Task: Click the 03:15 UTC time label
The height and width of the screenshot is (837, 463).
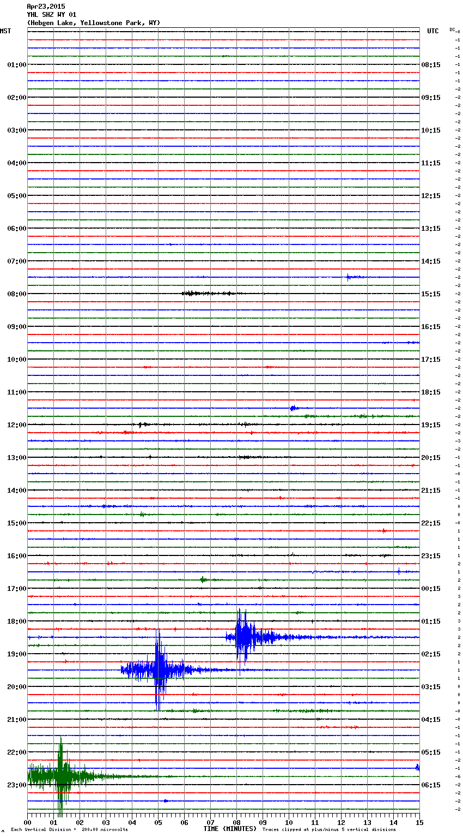Action: [431, 686]
